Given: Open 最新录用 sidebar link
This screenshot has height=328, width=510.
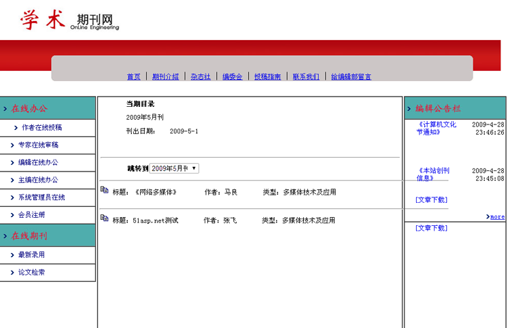Looking at the screenshot, I should click(31, 255).
